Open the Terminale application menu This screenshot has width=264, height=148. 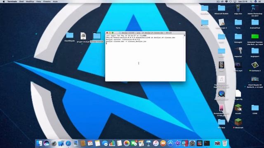12,1
